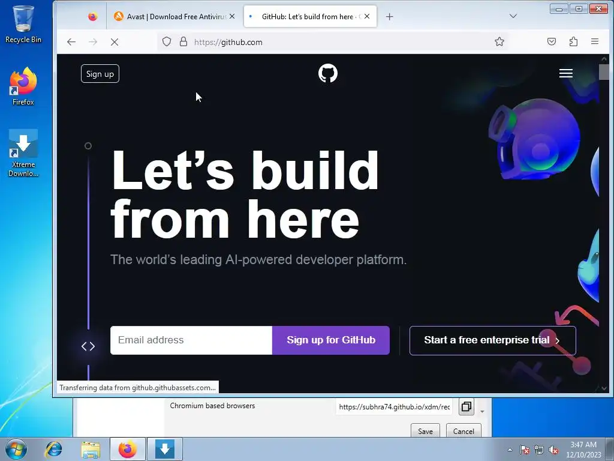Bookmark this page with the star icon
Screen dimensions: 614x461
point(499,41)
